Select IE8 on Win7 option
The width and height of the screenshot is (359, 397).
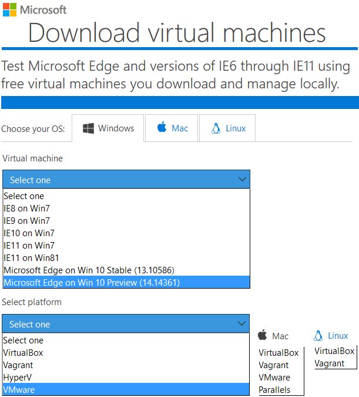tap(126, 209)
